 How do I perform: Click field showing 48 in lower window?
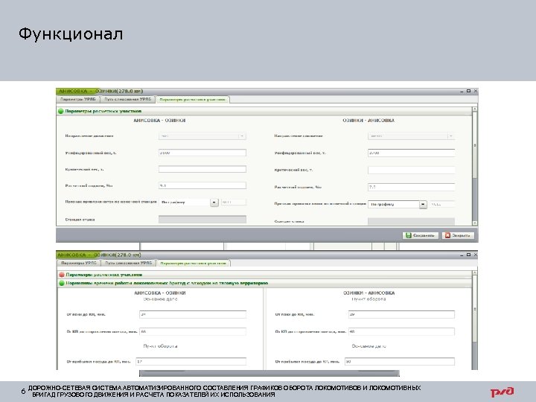401,331
